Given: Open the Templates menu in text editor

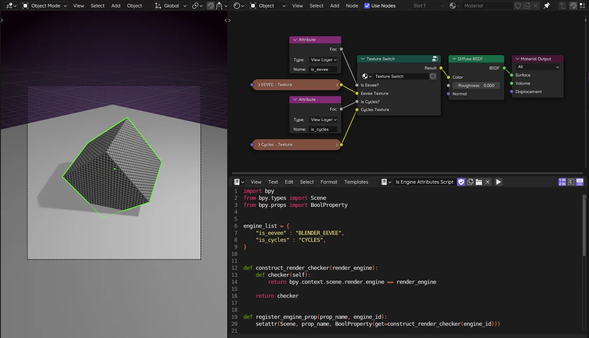Looking at the screenshot, I should point(356,182).
